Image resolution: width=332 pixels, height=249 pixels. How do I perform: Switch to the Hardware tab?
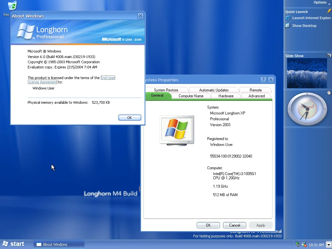pos(226,96)
